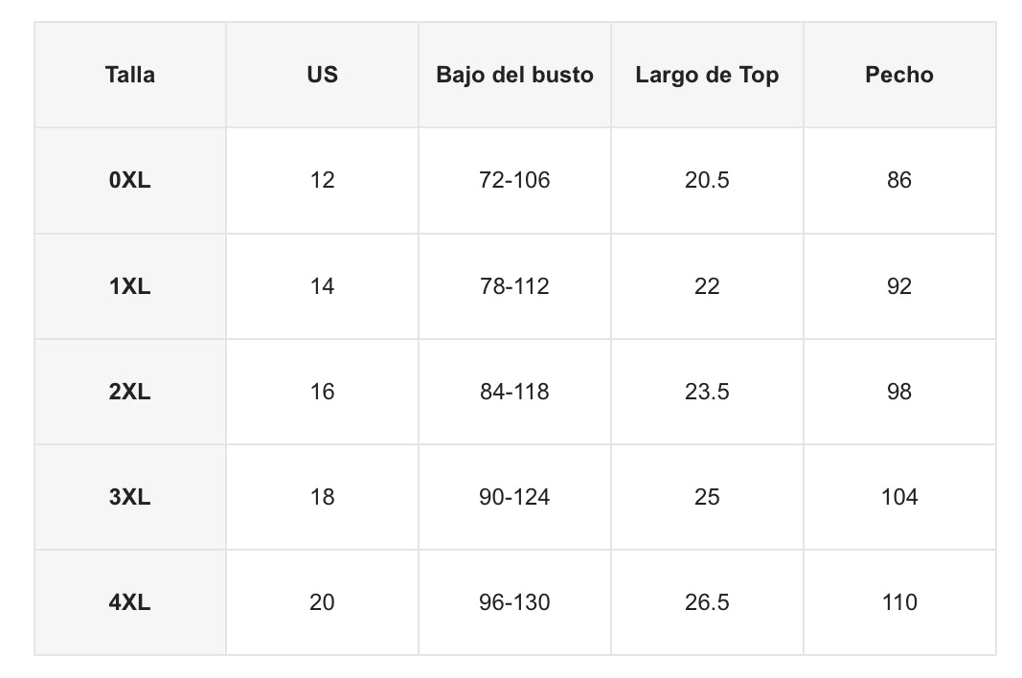The width and height of the screenshot is (1022, 678).
Task: Click US size 12 cell
Action: pyautogui.click(x=323, y=180)
